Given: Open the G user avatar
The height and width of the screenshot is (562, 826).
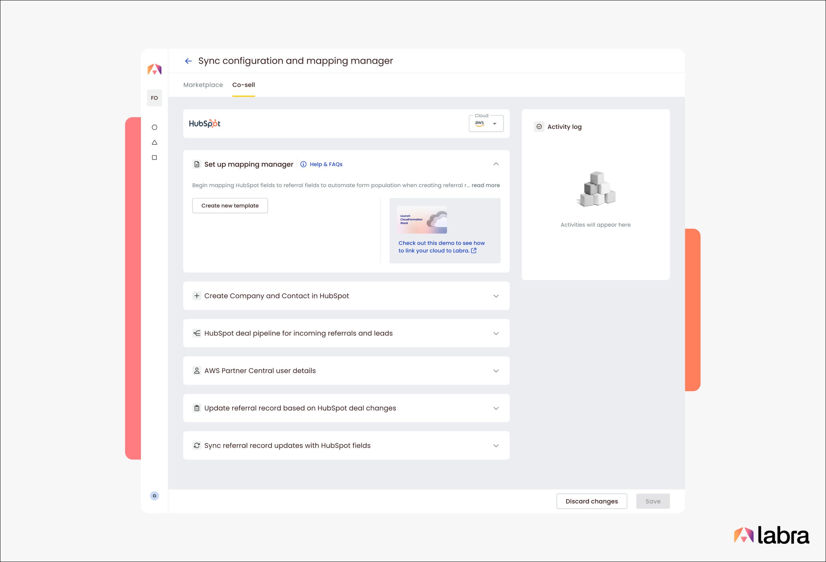Looking at the screenshot, I should 154,496.
